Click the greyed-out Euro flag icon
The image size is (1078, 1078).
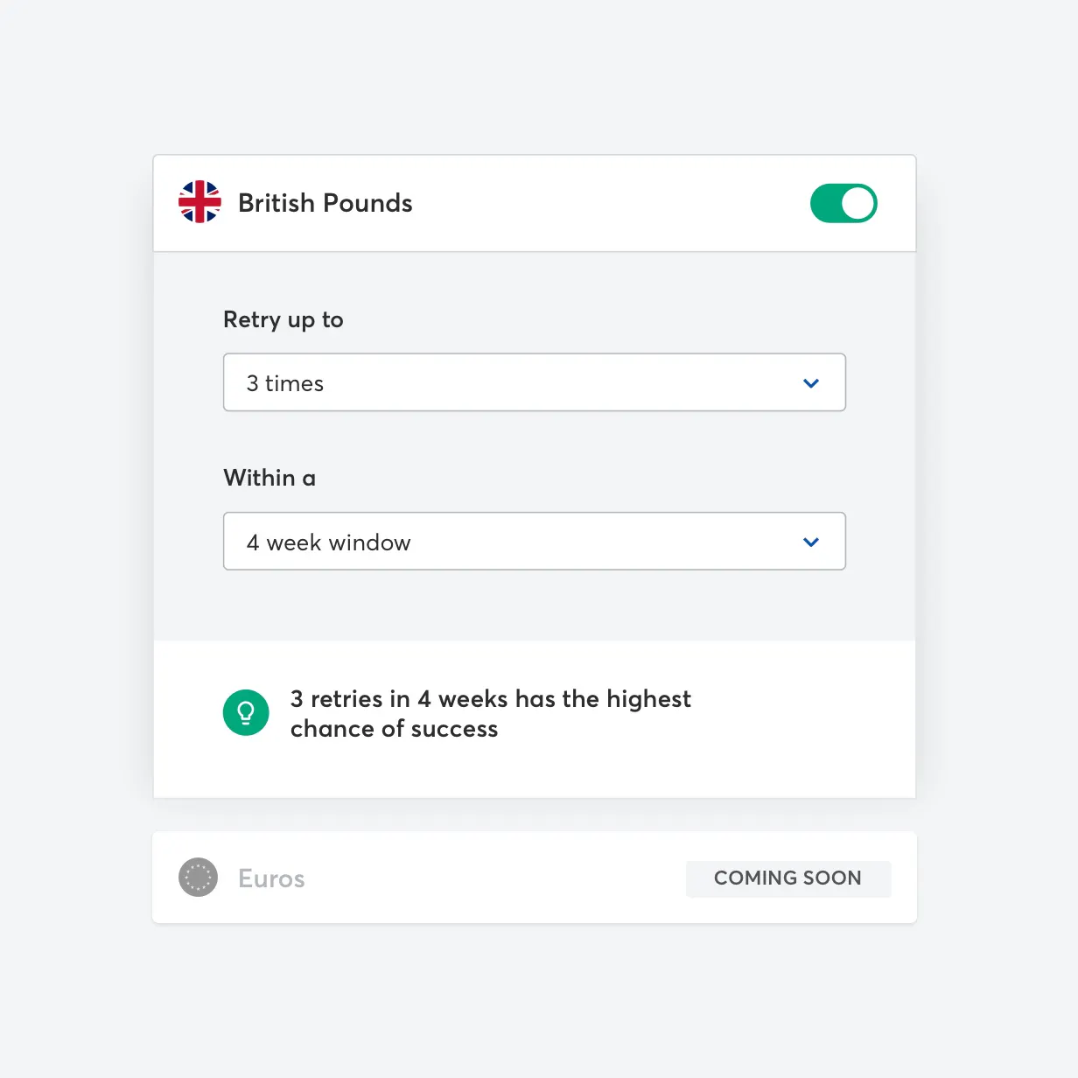(198, 878)
